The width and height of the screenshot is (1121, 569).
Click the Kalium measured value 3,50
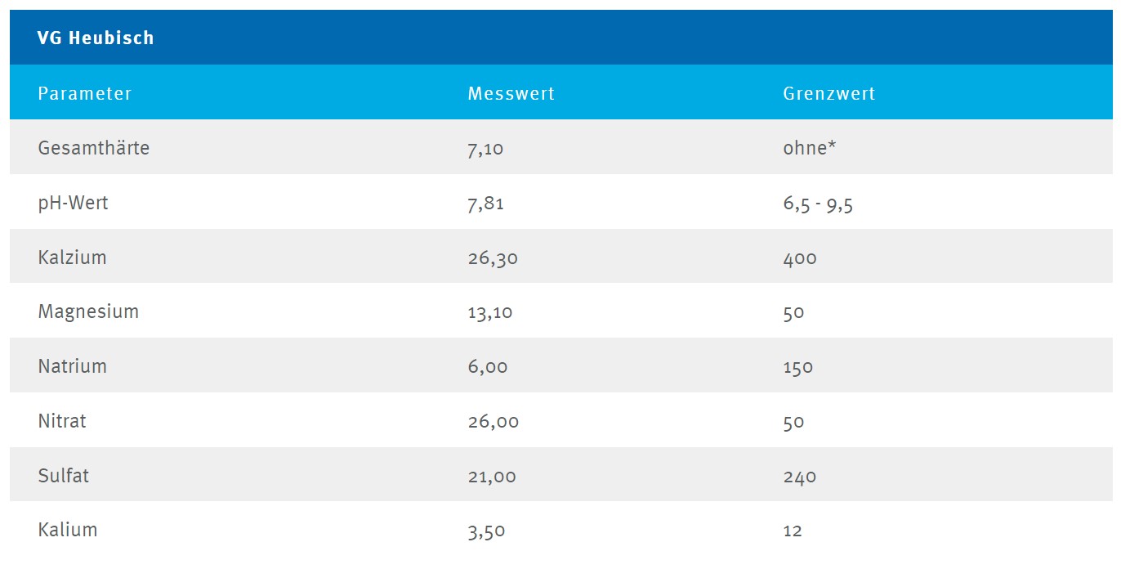(x=487, y=530)
